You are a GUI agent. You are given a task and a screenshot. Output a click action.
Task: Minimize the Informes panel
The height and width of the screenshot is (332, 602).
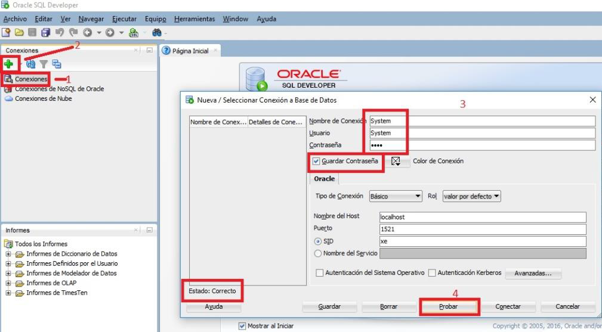point(150,230)
